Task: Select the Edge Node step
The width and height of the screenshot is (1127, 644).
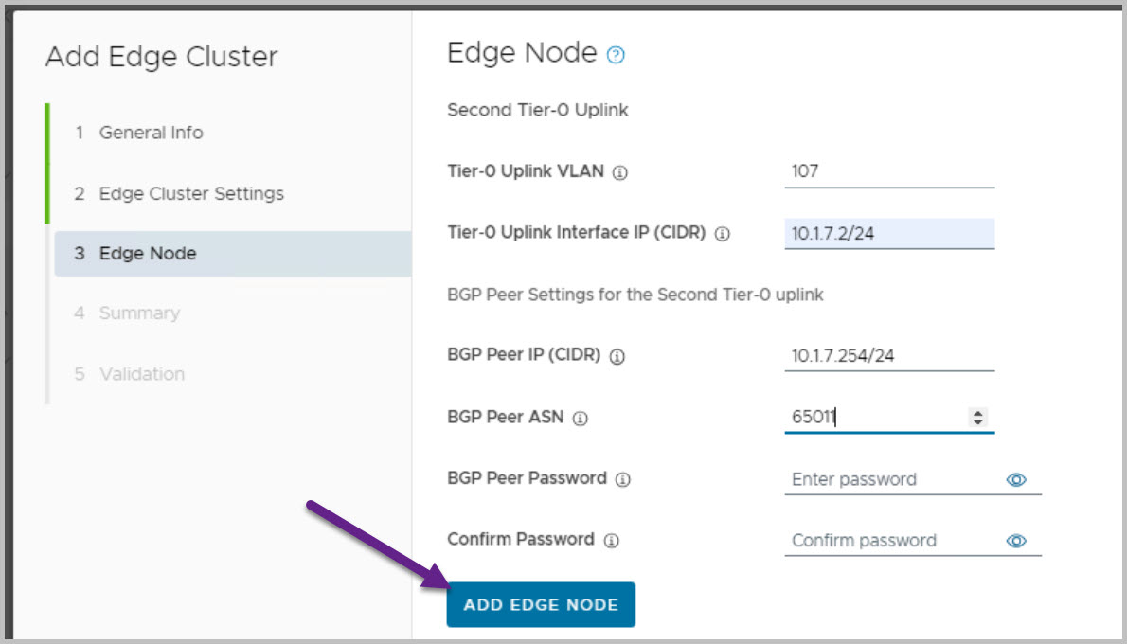Action: click(x=148, y=254)
